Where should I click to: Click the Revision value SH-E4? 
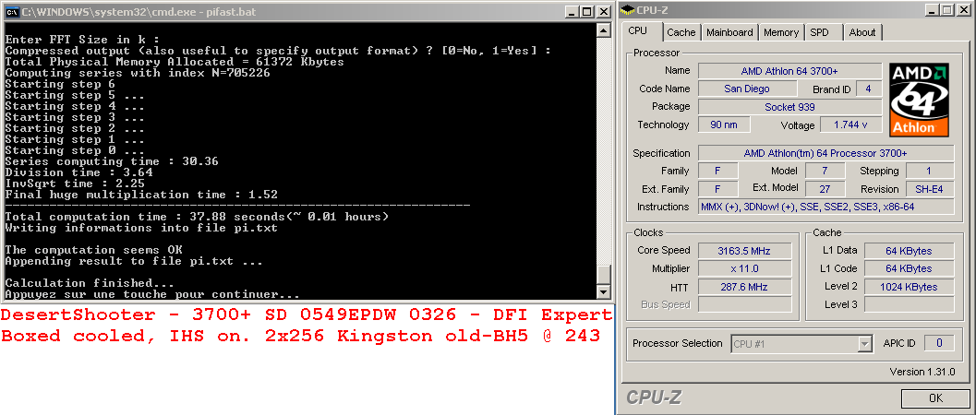coord(929,189)
